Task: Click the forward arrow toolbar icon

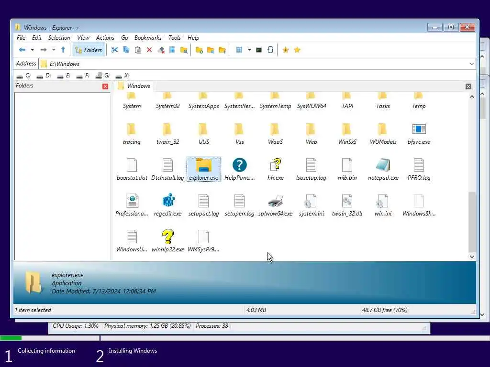Action: tap(44, 50)
